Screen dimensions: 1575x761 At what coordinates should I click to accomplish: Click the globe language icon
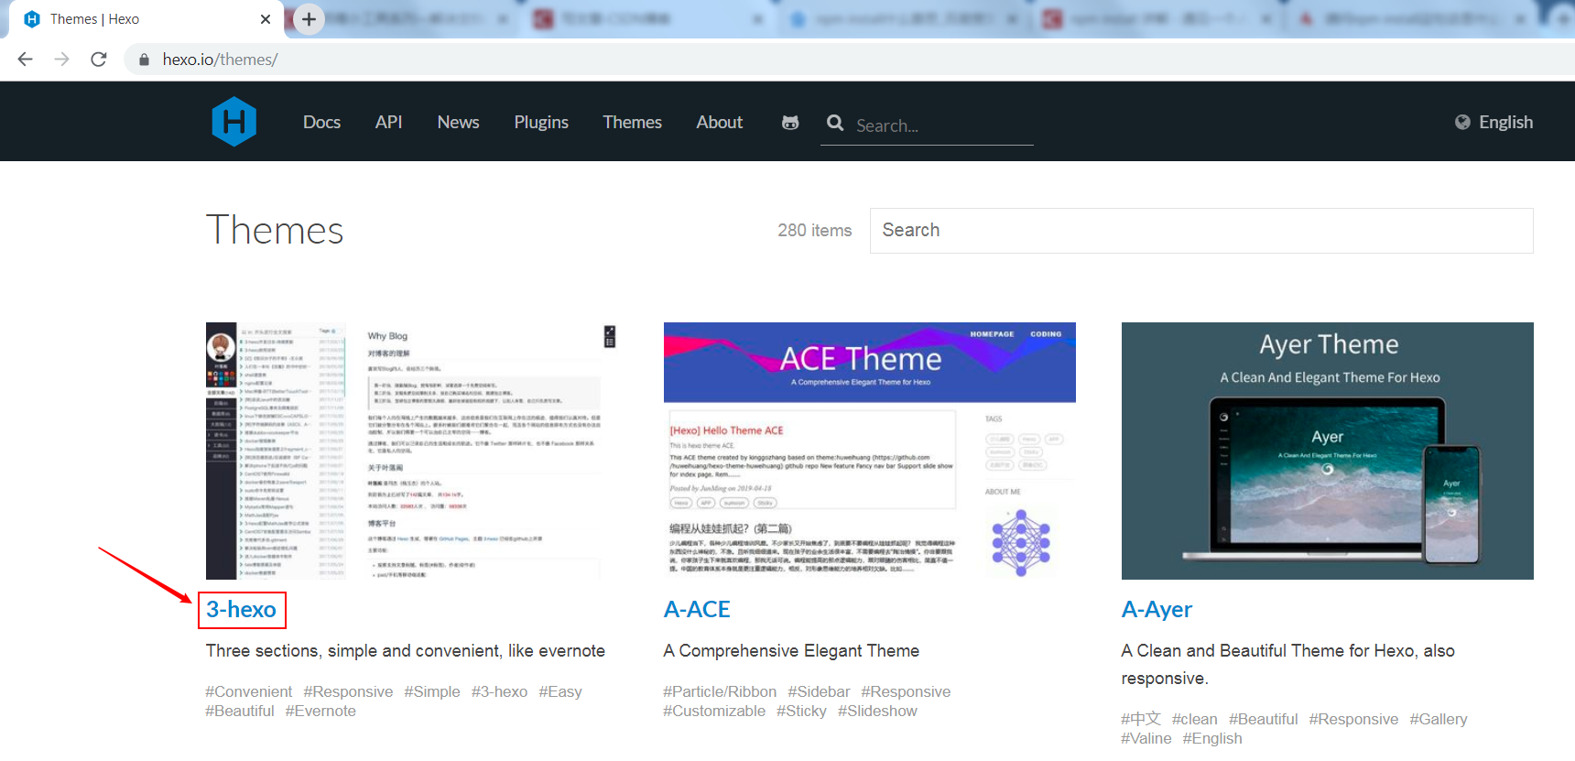pyautogui.click(x=1462, y=122)
